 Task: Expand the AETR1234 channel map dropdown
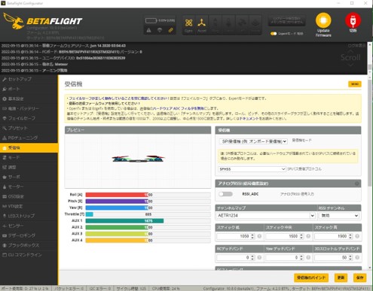265,216
